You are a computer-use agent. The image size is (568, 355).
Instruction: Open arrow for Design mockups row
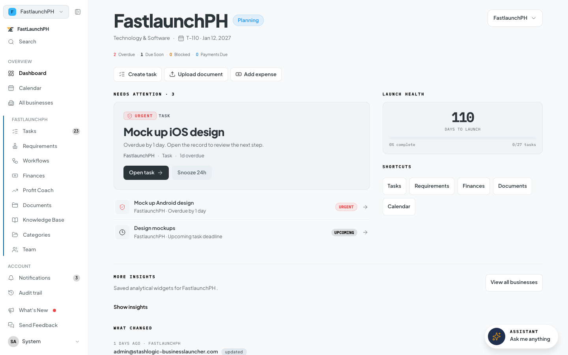click(365, 232)
